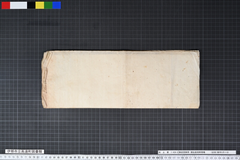
Task: Click the 75 mark on the ruler
Action: [x=17, y=157]
